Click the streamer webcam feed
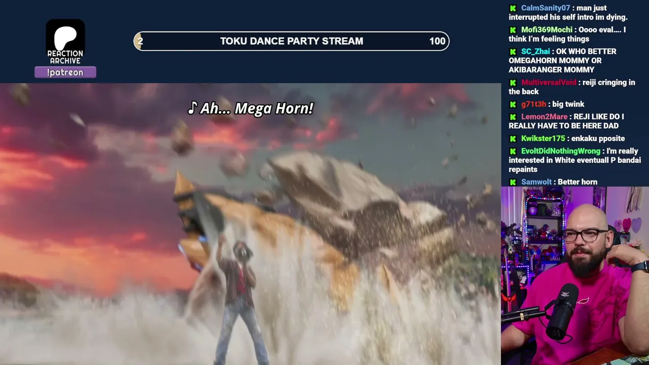This screenshot has height=365, width=649. point(575,276)
